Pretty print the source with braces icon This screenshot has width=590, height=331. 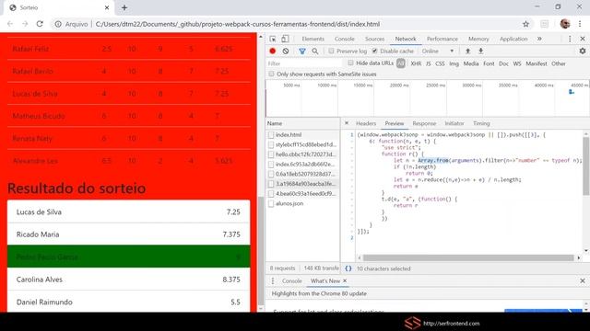[x=348, y=268]
